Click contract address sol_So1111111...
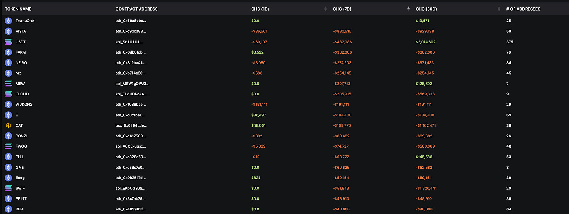 tap(129, 42)
